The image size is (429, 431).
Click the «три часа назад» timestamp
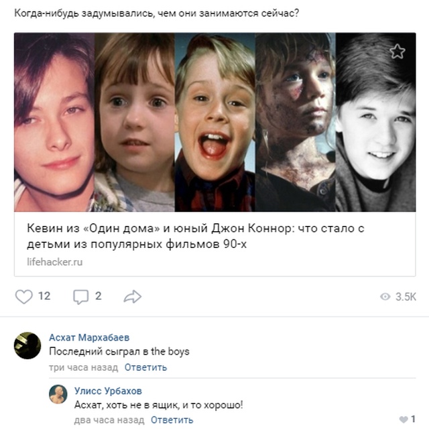tap(83, 367)
